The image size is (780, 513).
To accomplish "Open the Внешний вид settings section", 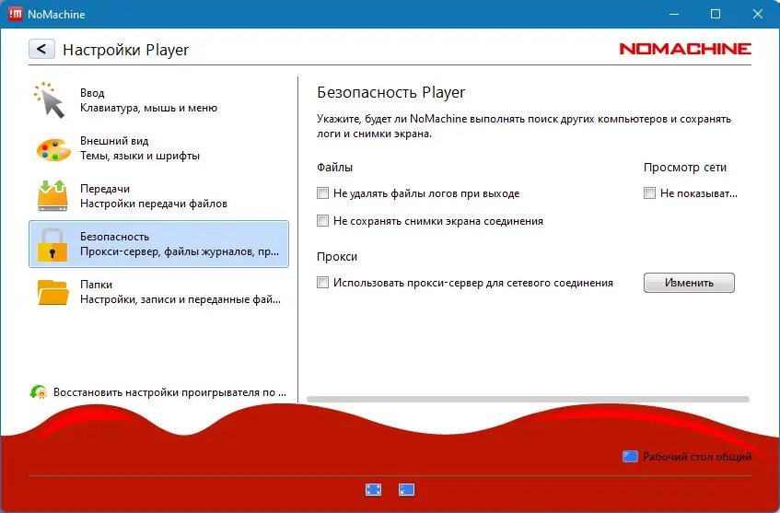I will 158,148.
